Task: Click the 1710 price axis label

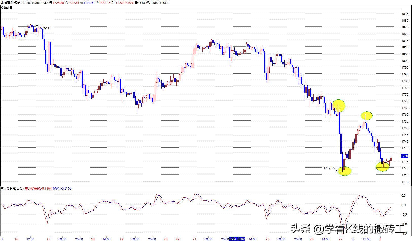Action: 405,182
